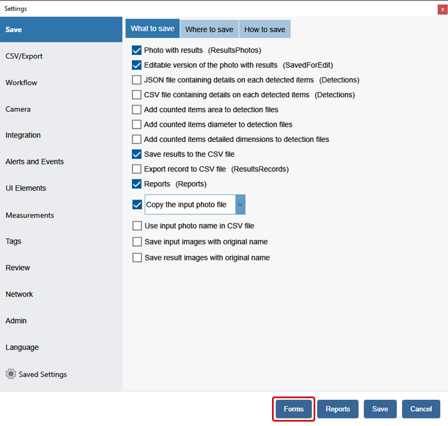
Task: Click the Save button at the bottom
Action: (380, 409)
